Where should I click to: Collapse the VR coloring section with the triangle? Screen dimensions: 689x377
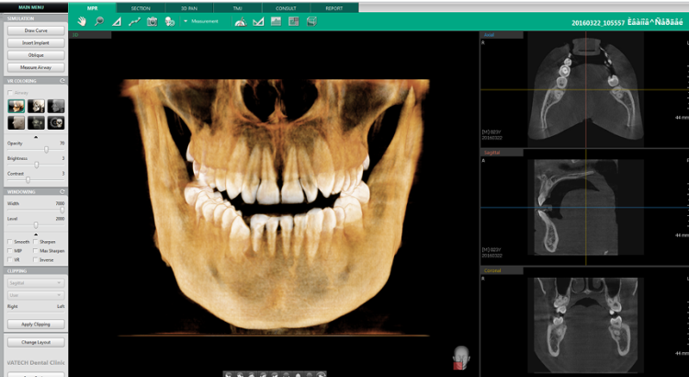click(36, 136)
